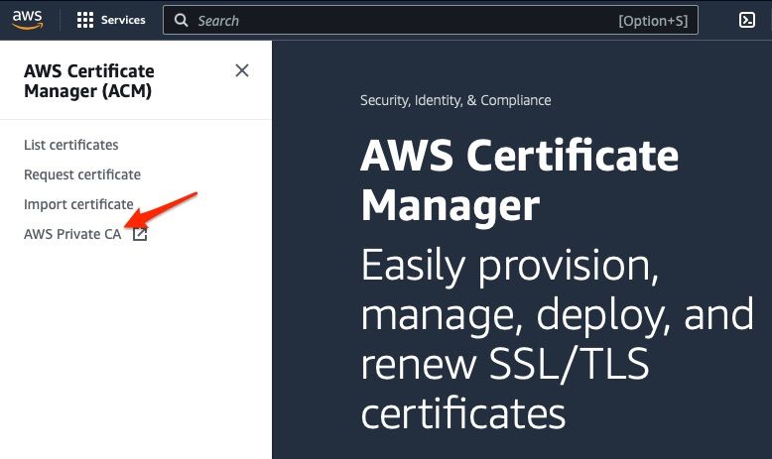Screen dimensions: 772x459
Task: Focus the Search input field
Action: tap(431, 20)
